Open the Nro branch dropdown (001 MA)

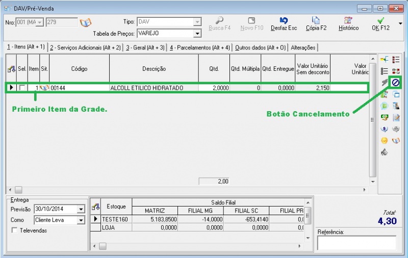40,22
